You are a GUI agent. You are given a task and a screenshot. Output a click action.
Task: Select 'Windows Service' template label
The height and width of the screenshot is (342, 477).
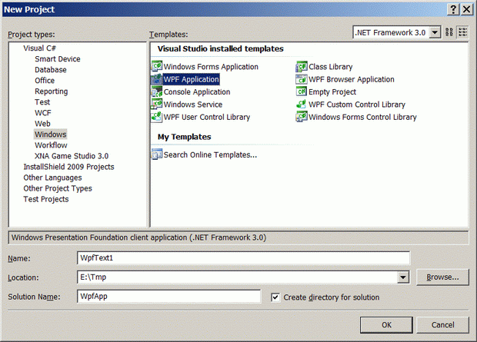click(193, 105)
